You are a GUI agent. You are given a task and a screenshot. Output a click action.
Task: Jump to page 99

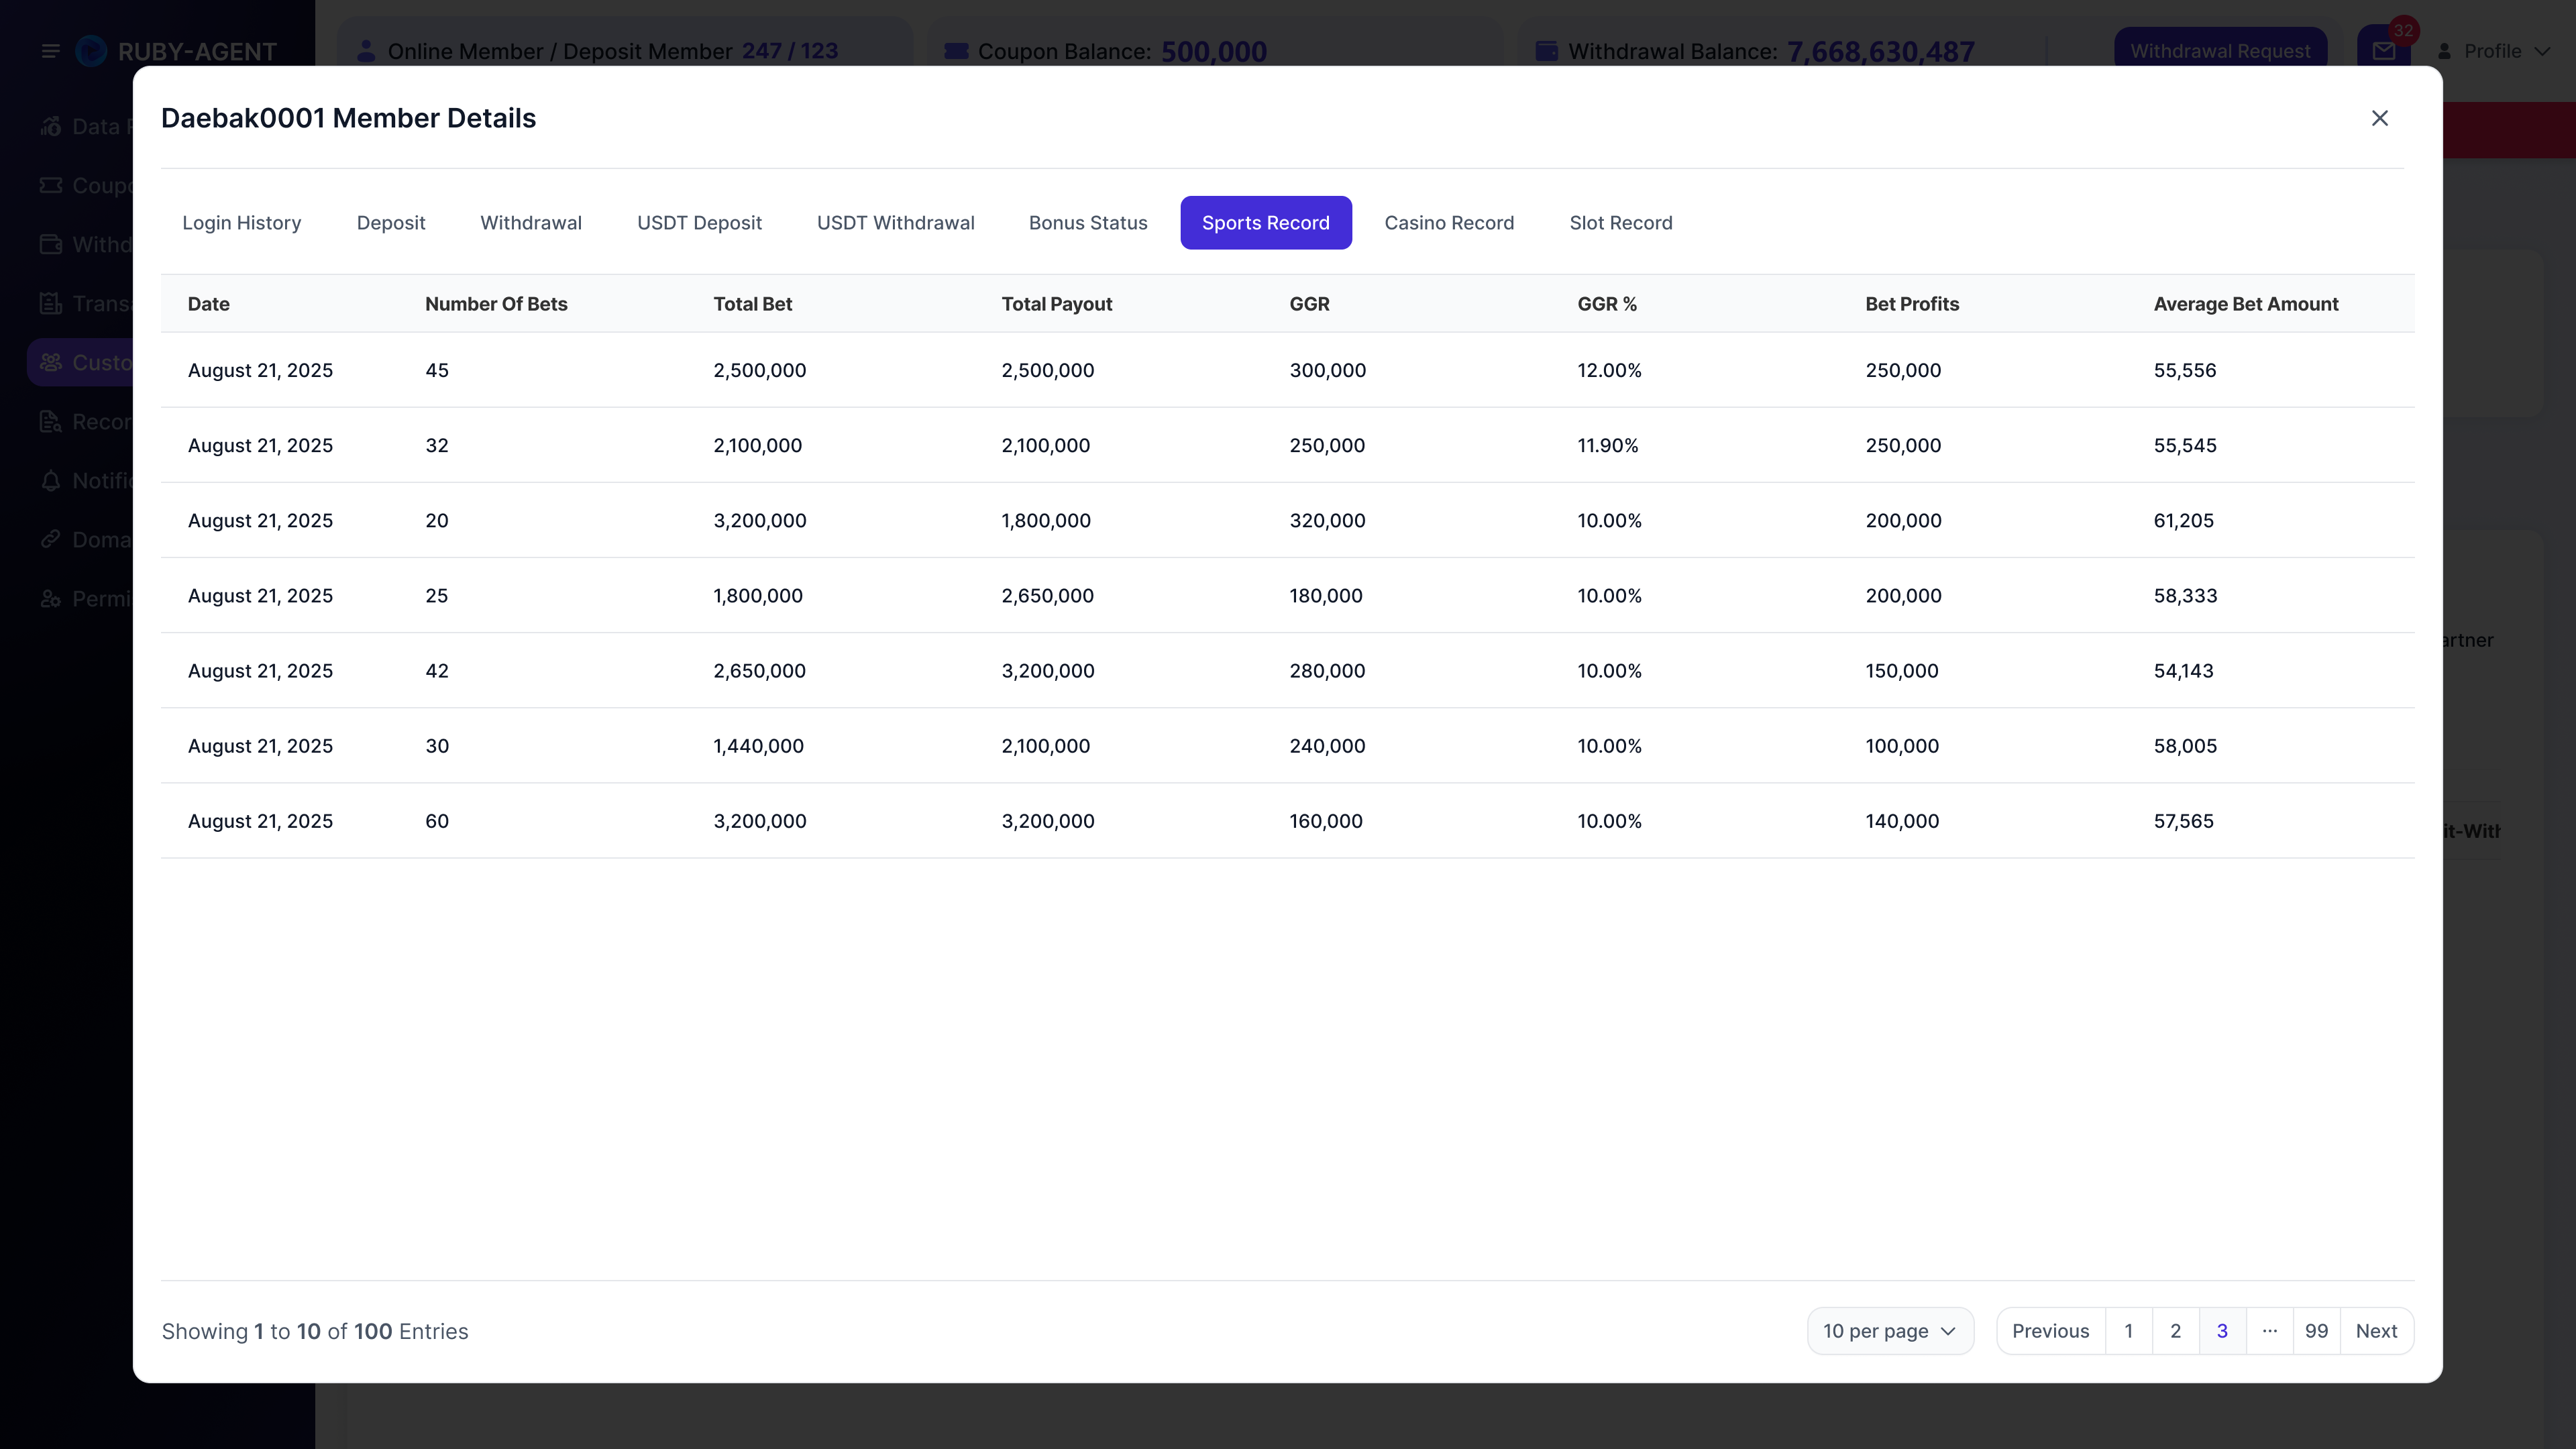click(2316, 1331)
